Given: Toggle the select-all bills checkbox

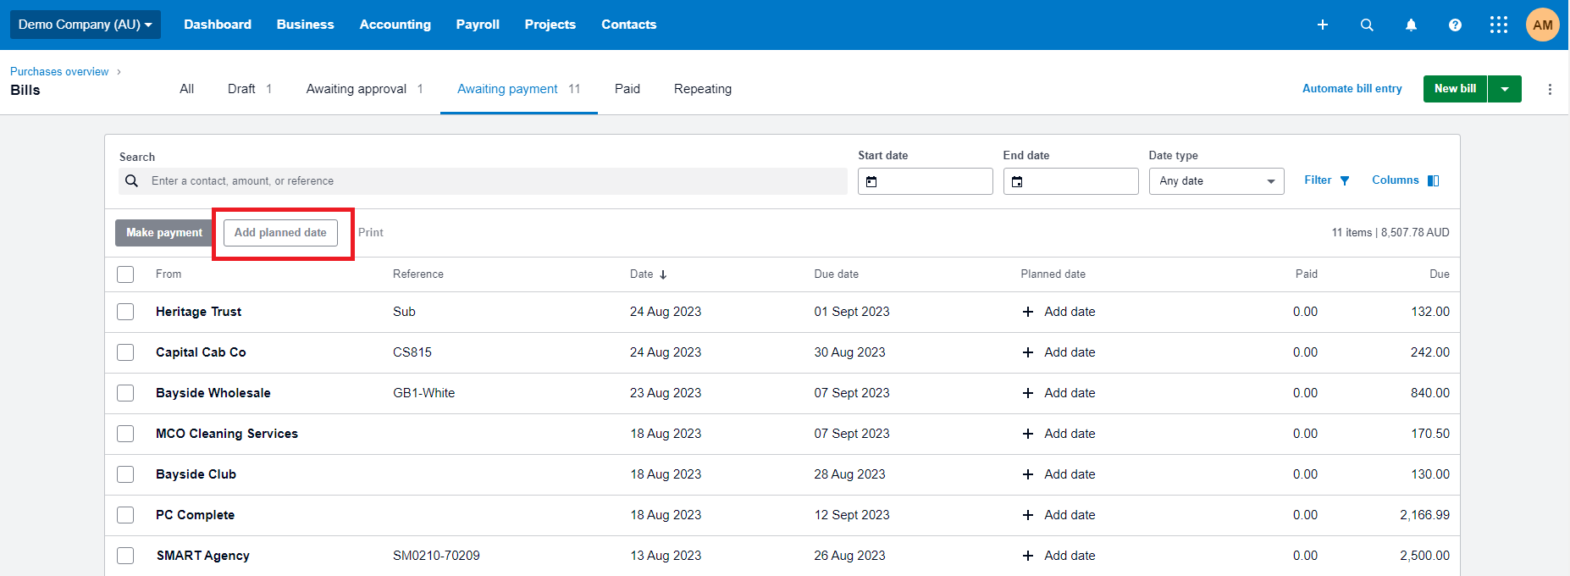Looking at the screenshot, I should pyautogui.click(x=125, y=274).
